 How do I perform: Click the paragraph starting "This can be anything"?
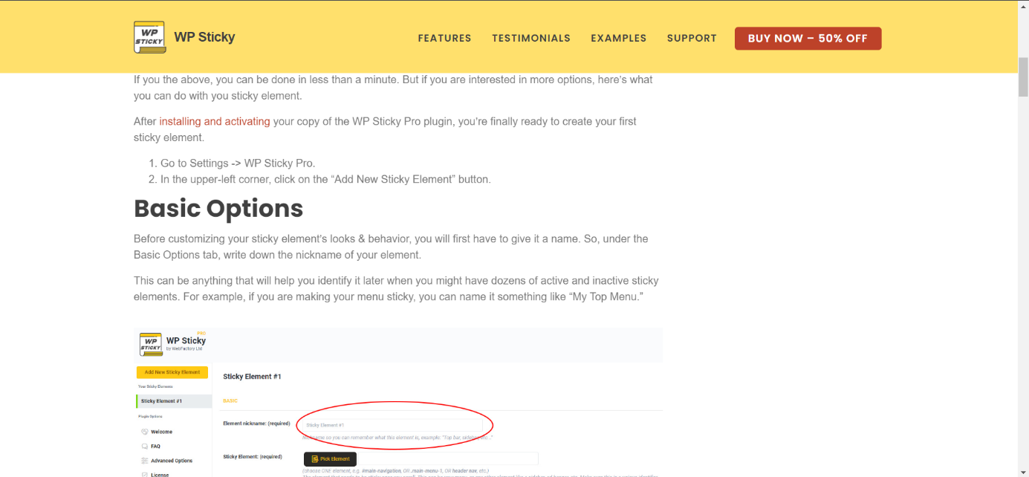396,289
